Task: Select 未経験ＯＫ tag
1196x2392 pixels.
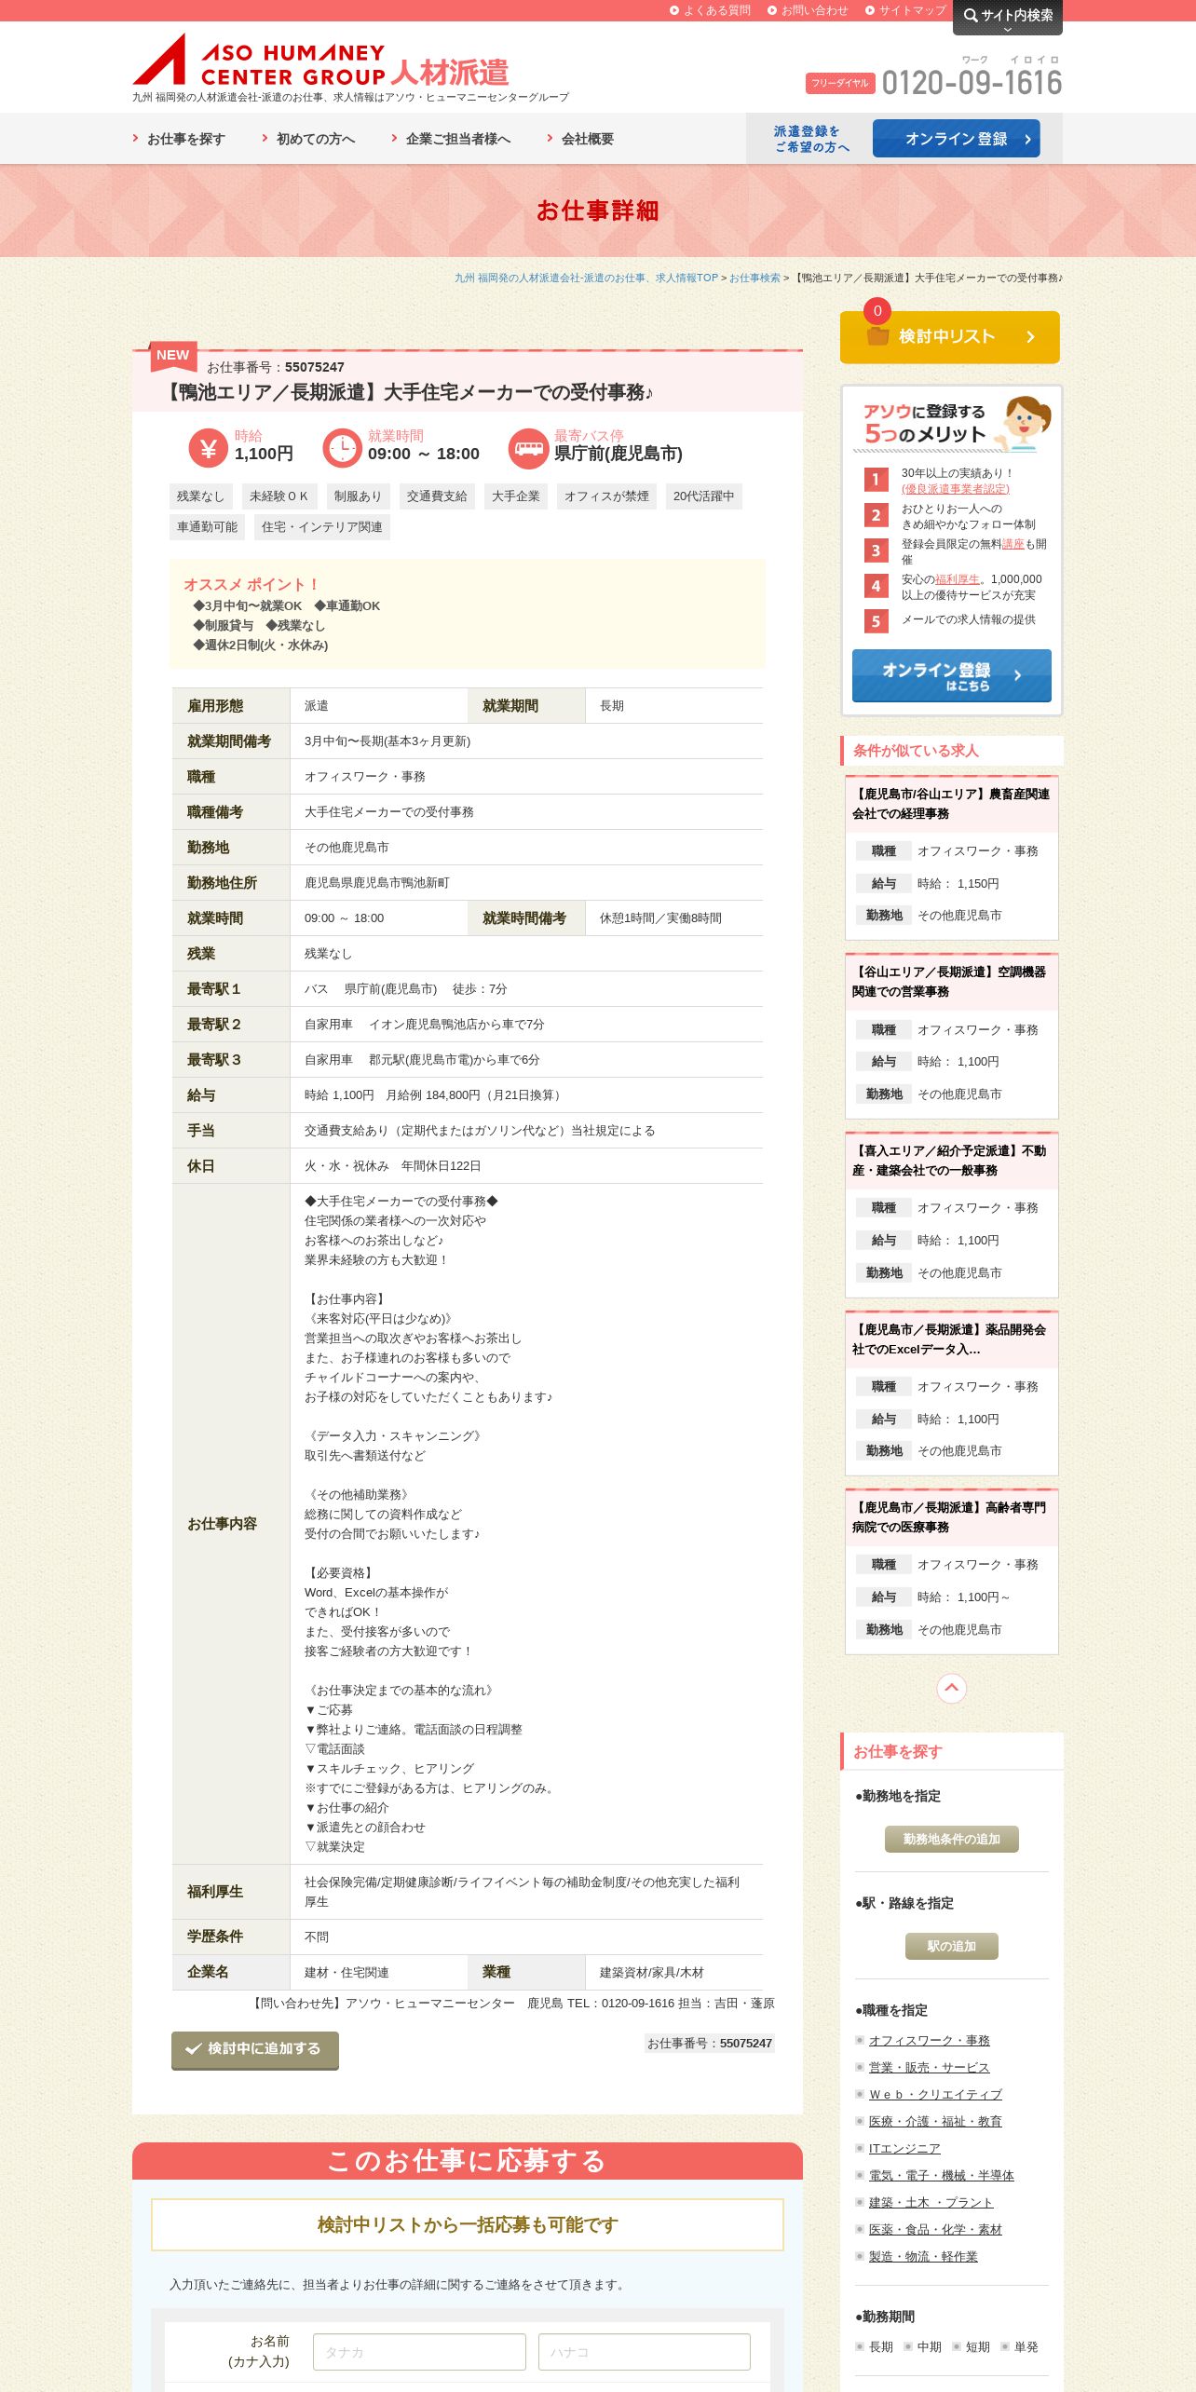Action: 279,496
